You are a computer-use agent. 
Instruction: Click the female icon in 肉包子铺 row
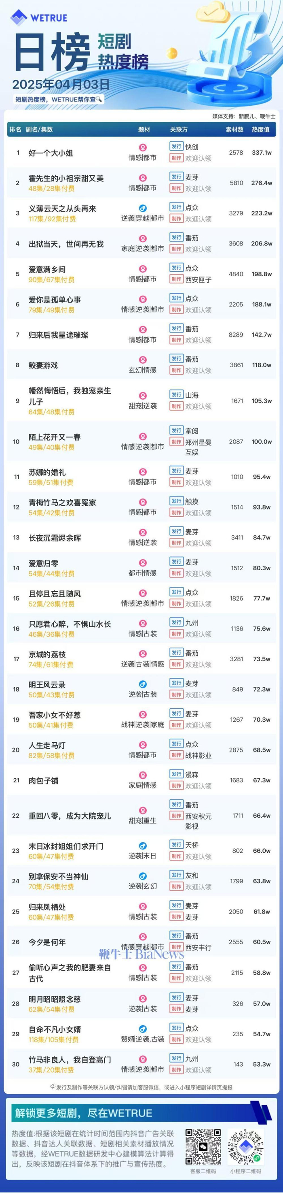click(143, 775)
